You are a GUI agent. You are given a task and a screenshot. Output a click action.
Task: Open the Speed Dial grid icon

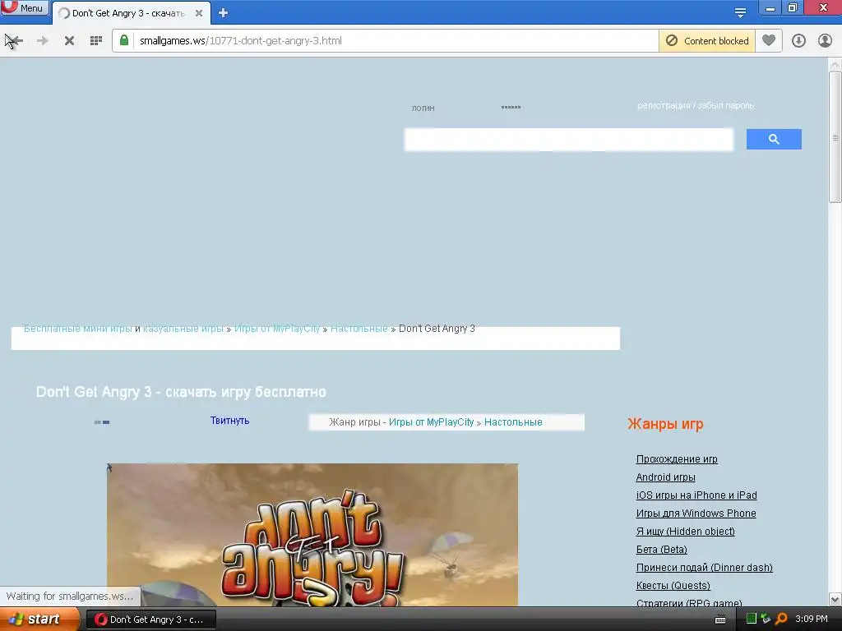(96, 41)
